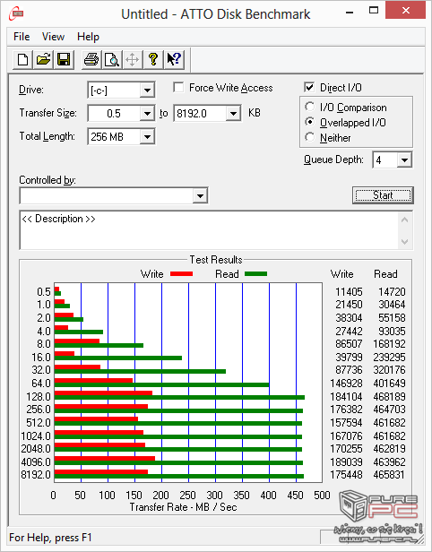The height and width of the screenshot is (552, 432).
Task: Click the Open folder toolbar icon
Action: 43,59
